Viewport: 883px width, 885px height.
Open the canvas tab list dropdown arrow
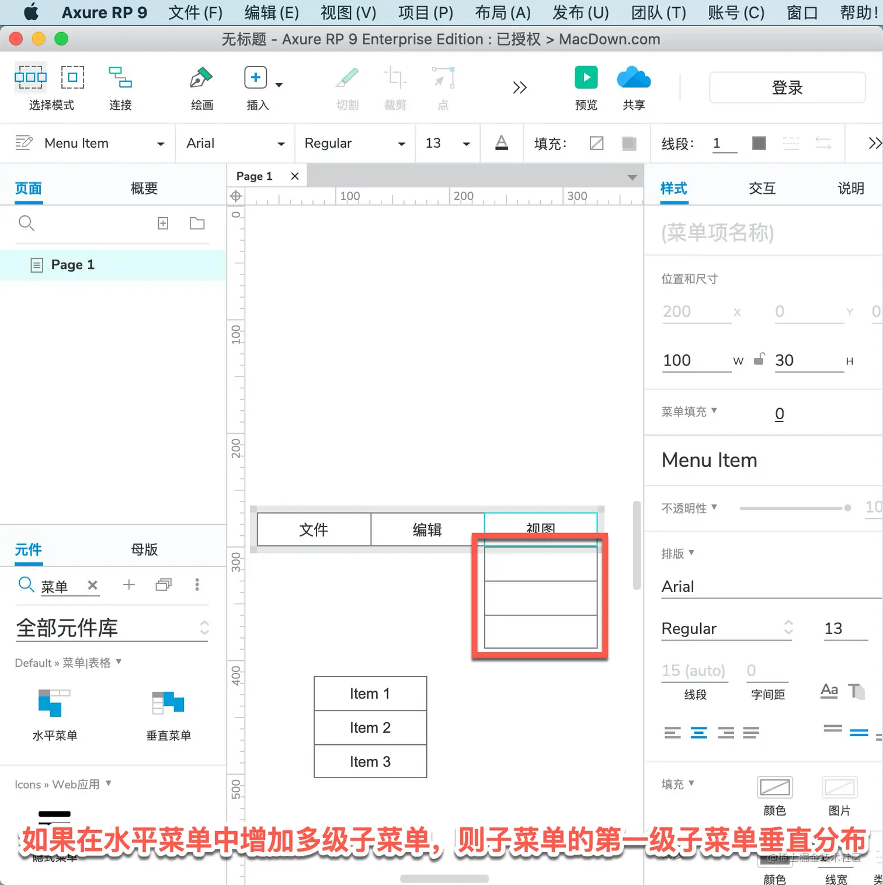(x=632, y=177)
